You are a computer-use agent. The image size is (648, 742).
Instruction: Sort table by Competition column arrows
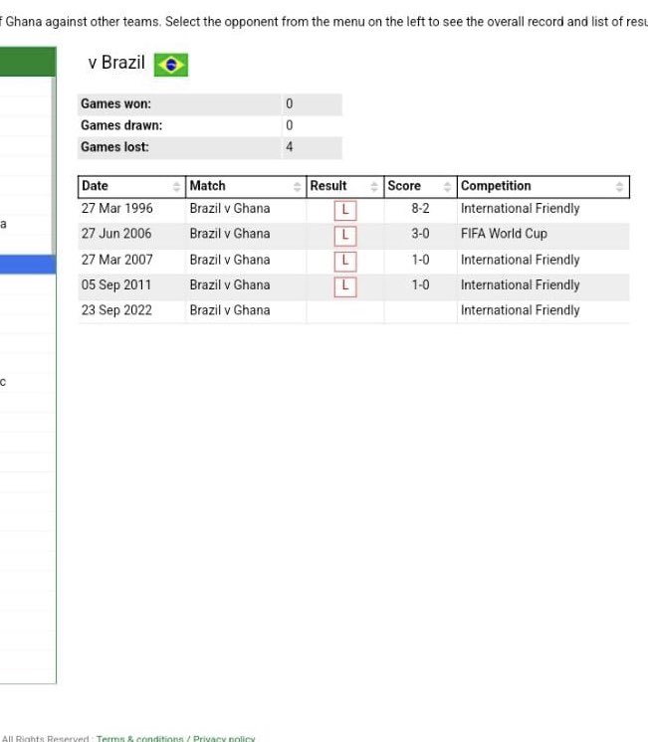coord(619,186)
